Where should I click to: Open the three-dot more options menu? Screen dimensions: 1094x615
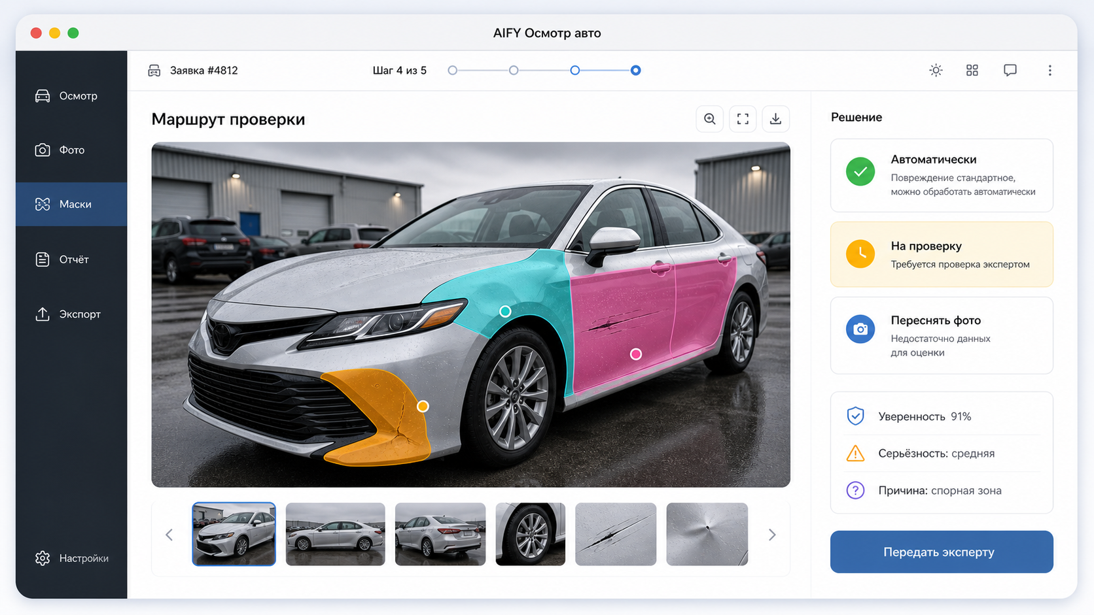point(1050,70)
